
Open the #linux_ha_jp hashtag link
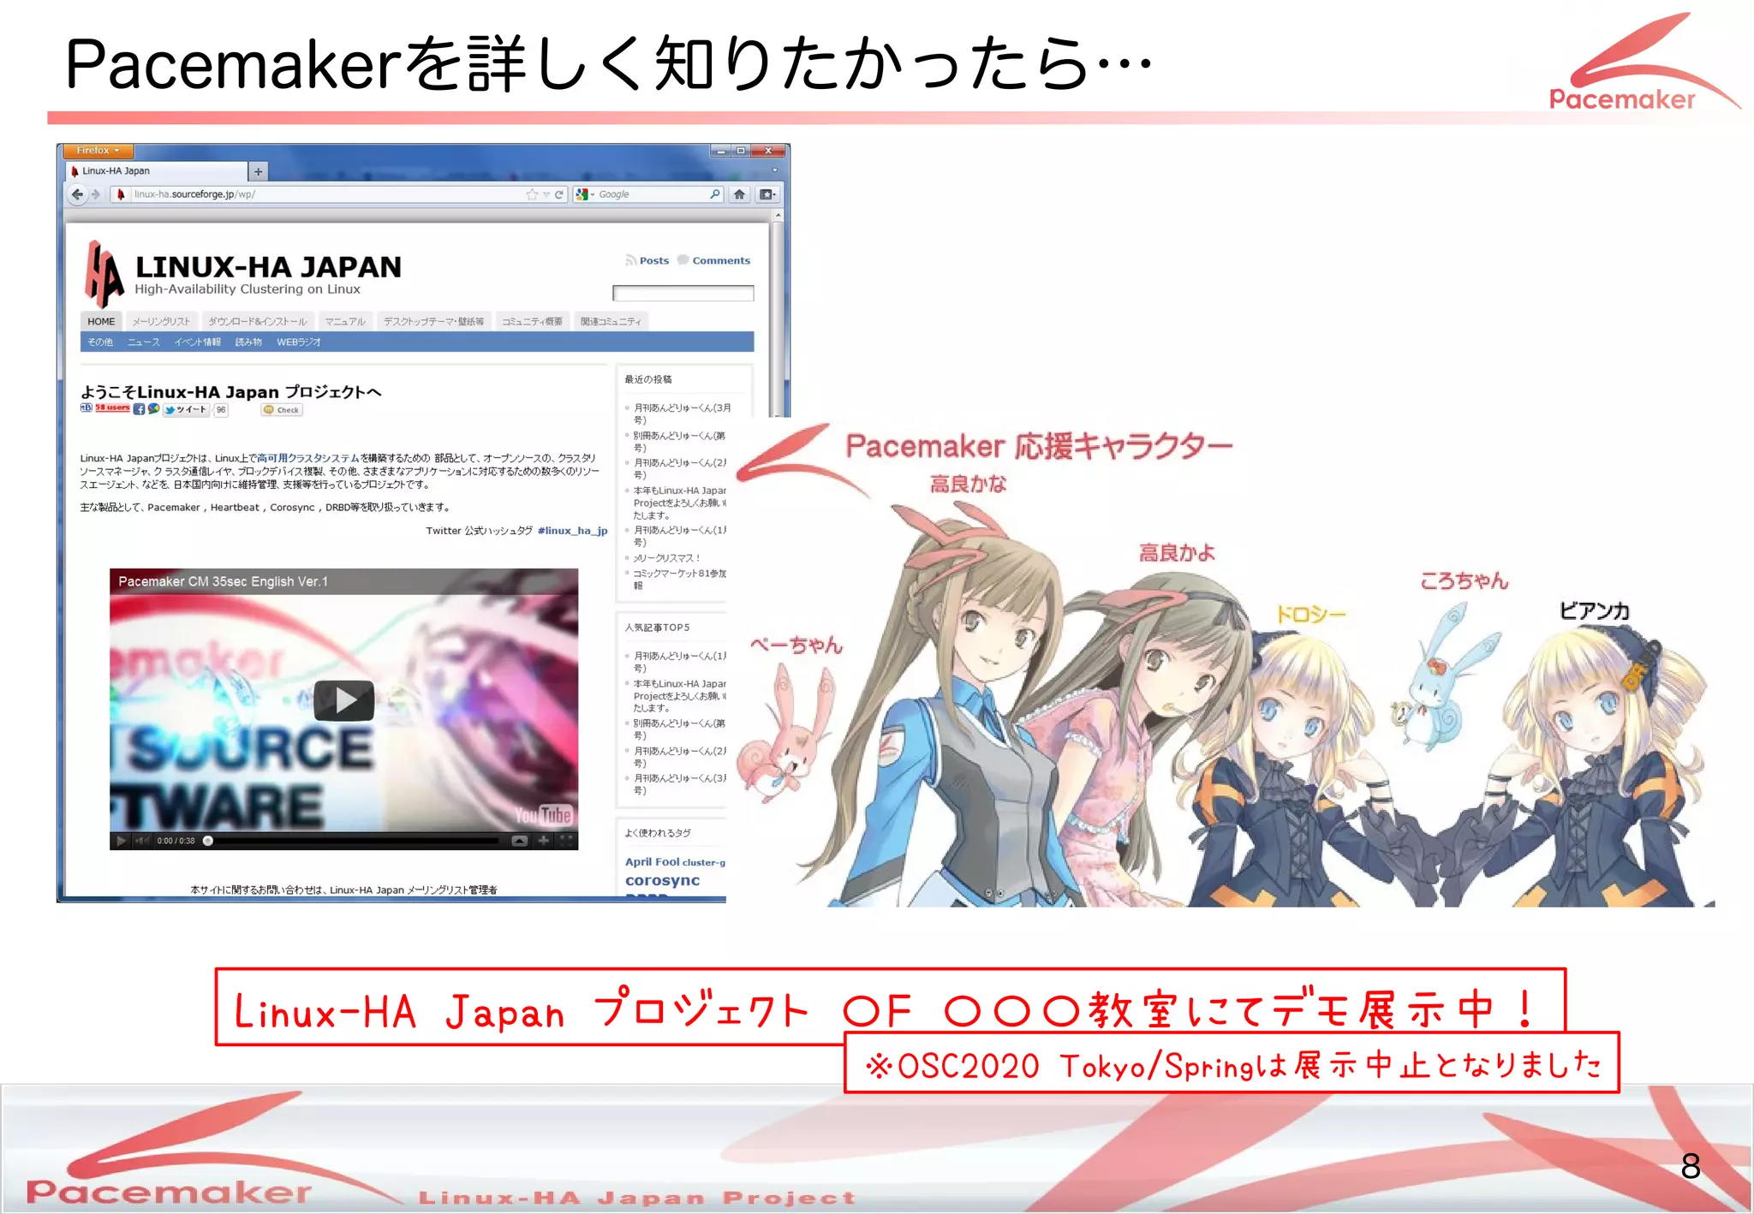coord(572,531)
